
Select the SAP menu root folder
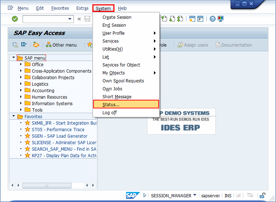[32, 58]
